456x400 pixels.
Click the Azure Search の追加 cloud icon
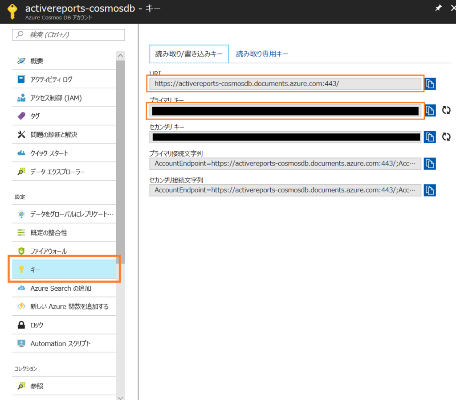21,288
